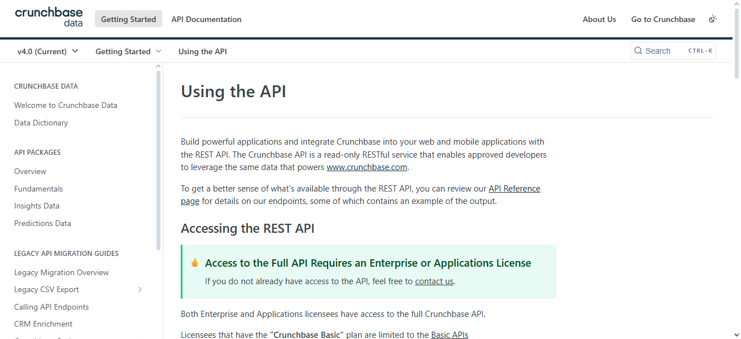Click the magnifier icon in the search bar

tap(638, 50)
